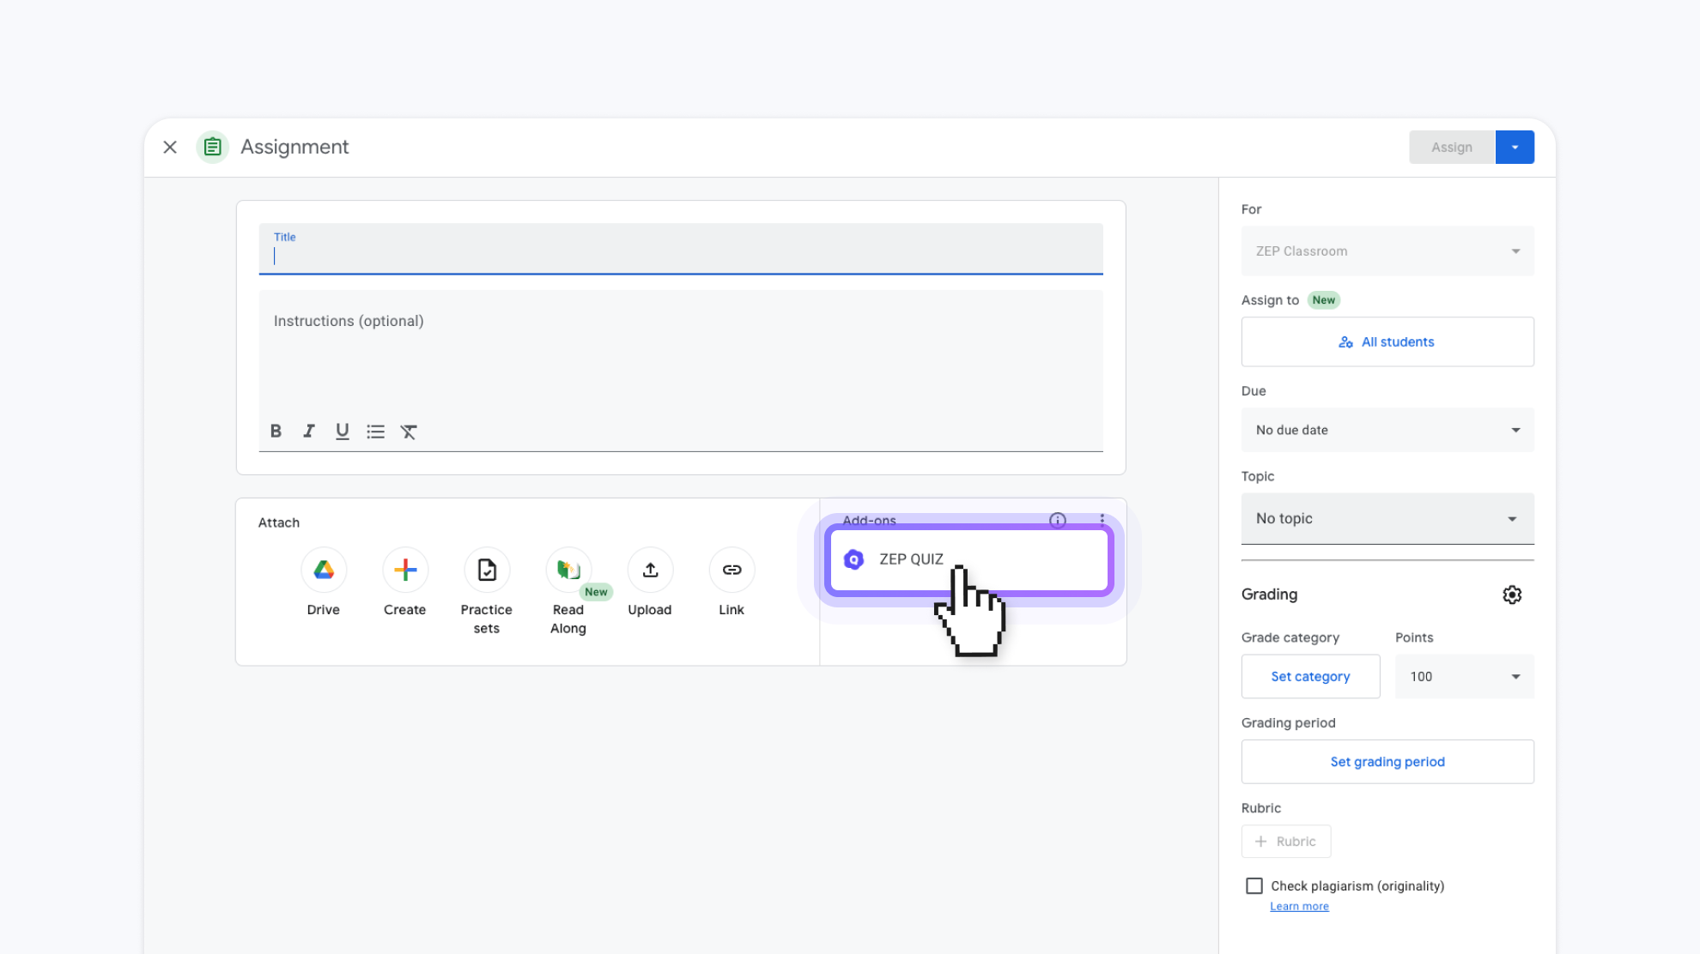Click the Read Along attach icon
Image resolution: width=1700 pixels, height=954 pixels.
pyautogui.click(x=568, y=570)
